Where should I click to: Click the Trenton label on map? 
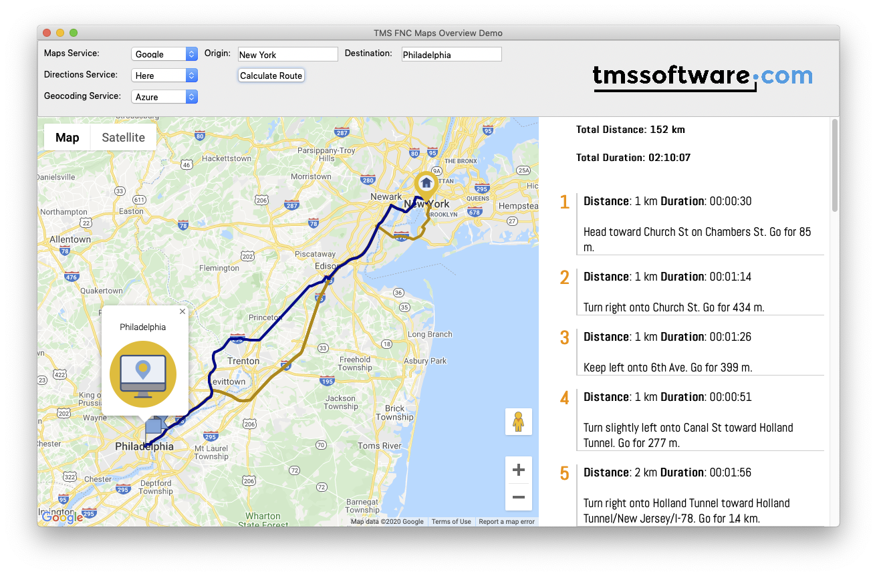(x=243, y=361)
